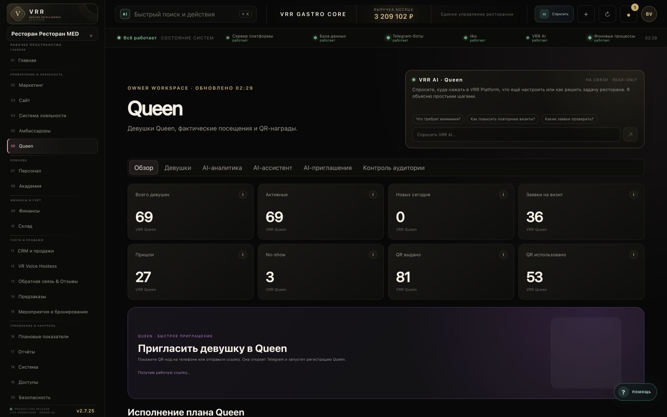The image size is (667, 417).
Task: Open CRM и продажи in sidebar
Action: point(53,251)
